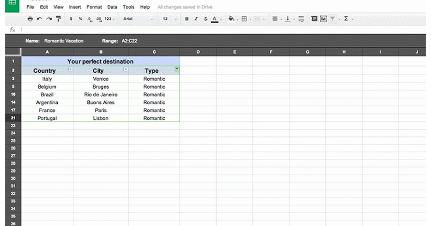Select the Paris cell
Image resolution: width=431 pixels, height=226 pixels.
coord(101,110)
